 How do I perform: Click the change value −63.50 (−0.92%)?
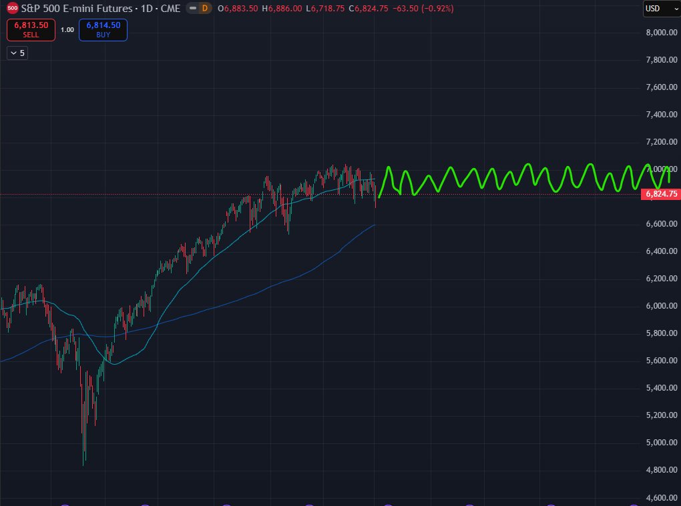(423, 9)
